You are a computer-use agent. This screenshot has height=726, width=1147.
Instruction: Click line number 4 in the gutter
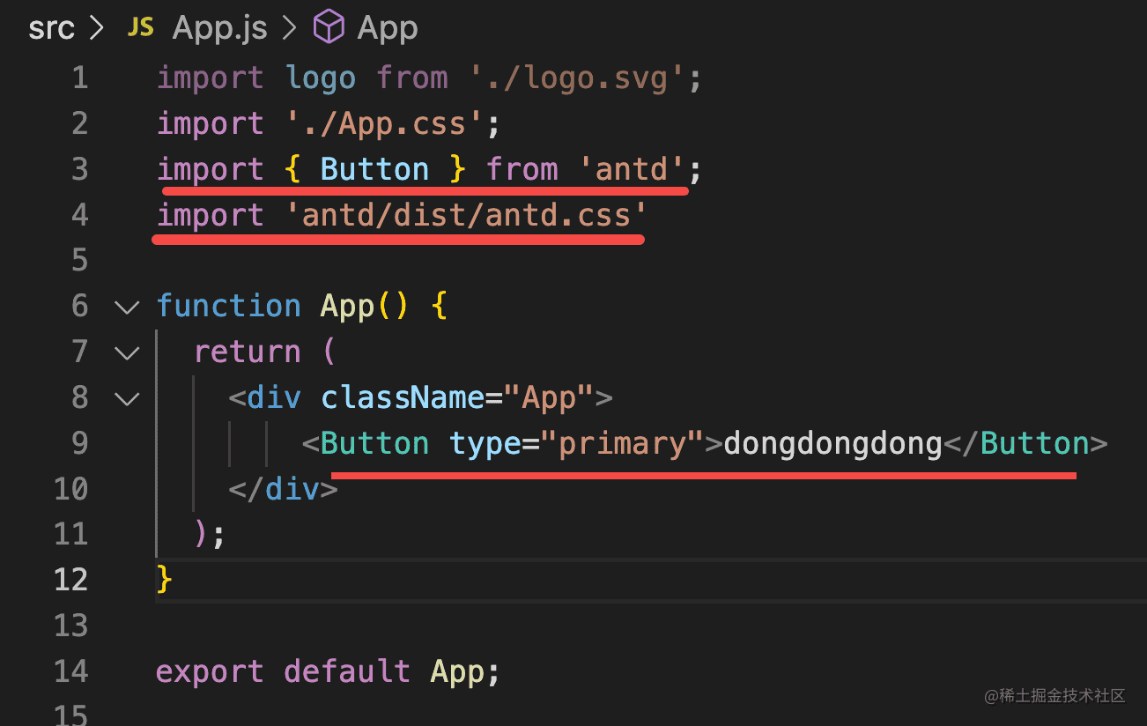coord(79,215)
